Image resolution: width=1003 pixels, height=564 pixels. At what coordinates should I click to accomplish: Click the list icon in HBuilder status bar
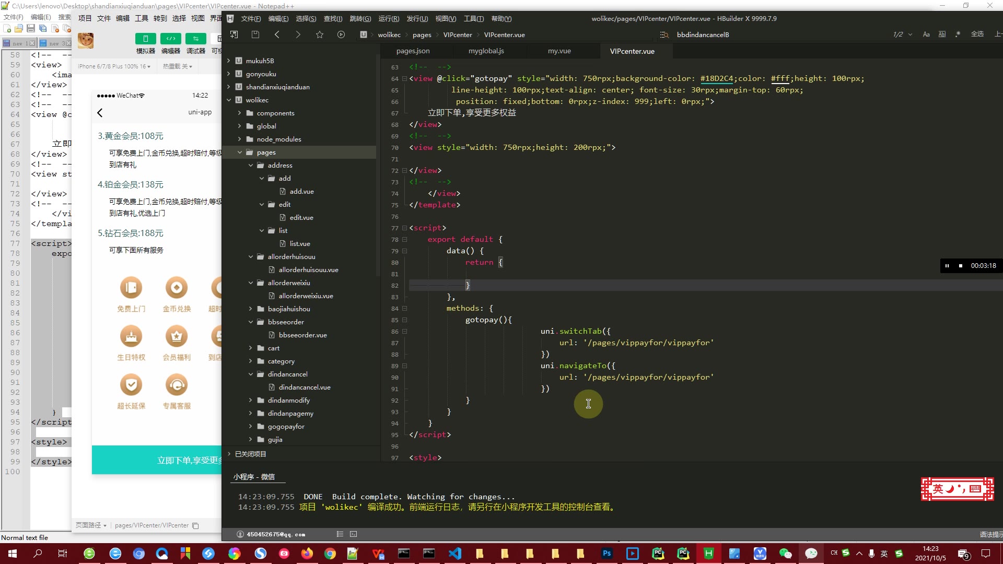click(340, 534)
